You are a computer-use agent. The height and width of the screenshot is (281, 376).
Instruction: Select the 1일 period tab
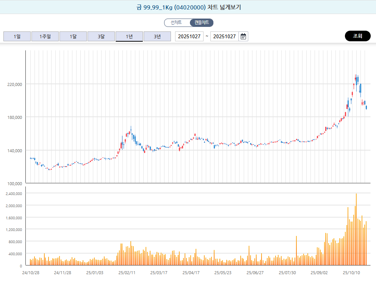tap(17, 36)
